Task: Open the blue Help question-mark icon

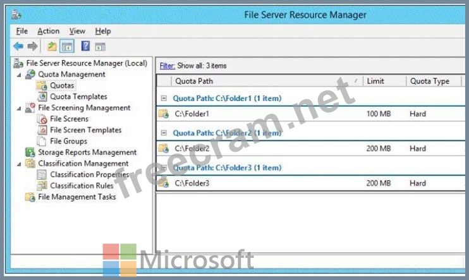Action: pyautogui.click(x=85, y=46)
